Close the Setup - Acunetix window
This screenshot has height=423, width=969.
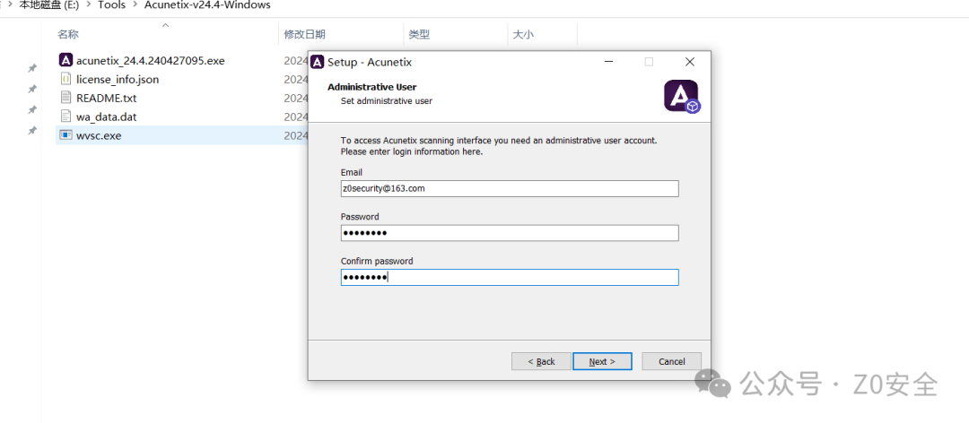point(690,62)
